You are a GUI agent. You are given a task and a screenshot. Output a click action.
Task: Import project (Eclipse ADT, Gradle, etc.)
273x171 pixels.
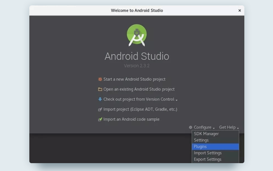pos(140,109)
